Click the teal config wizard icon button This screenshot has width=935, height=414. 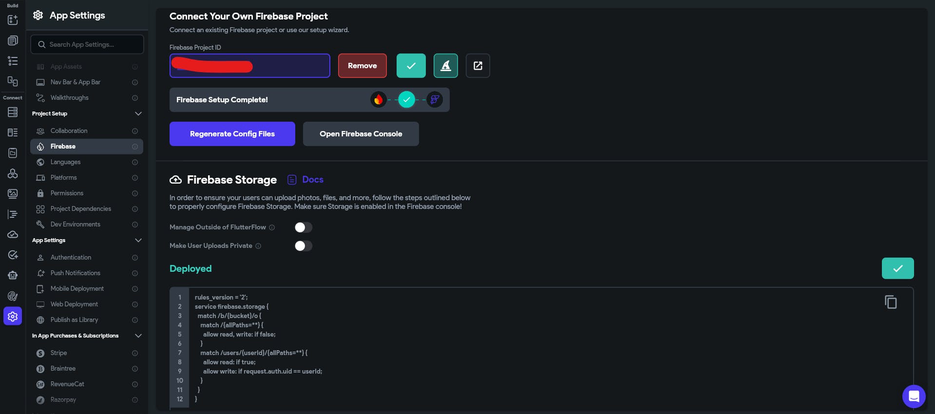(x=446, y=66)
